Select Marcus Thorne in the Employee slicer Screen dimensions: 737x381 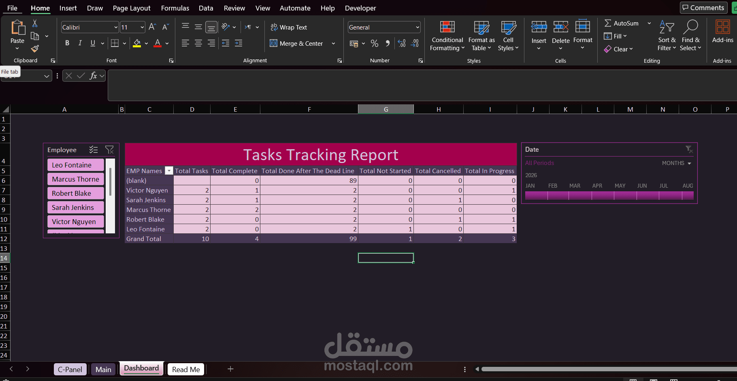[x=75, y=179]
